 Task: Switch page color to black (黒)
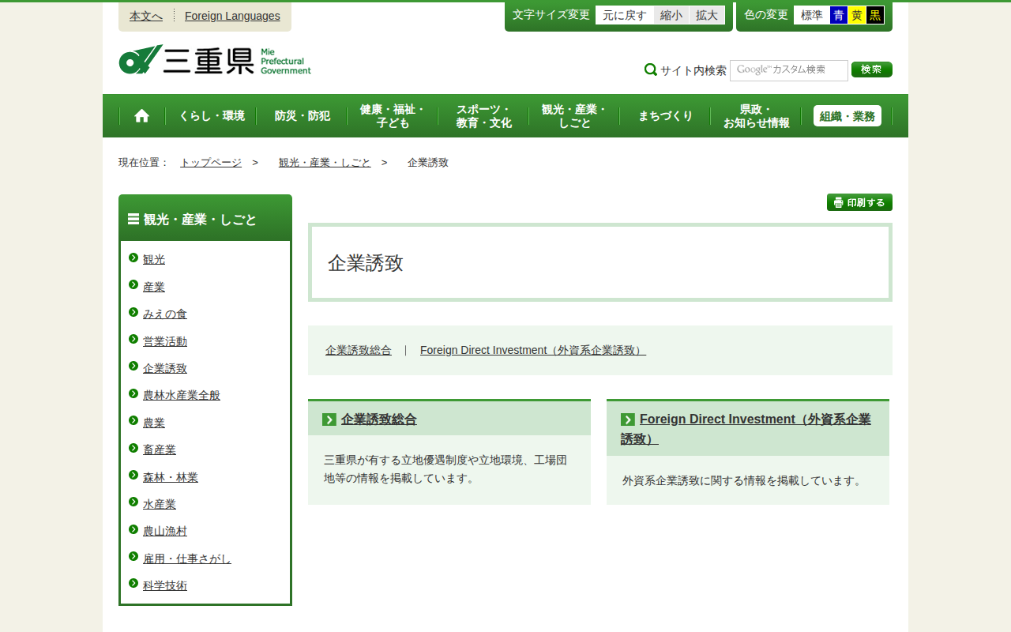click(x=875, y=15)
